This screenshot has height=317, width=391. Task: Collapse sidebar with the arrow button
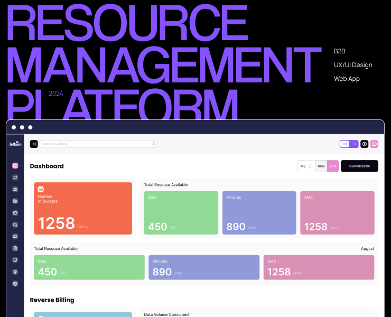[34, 144]
